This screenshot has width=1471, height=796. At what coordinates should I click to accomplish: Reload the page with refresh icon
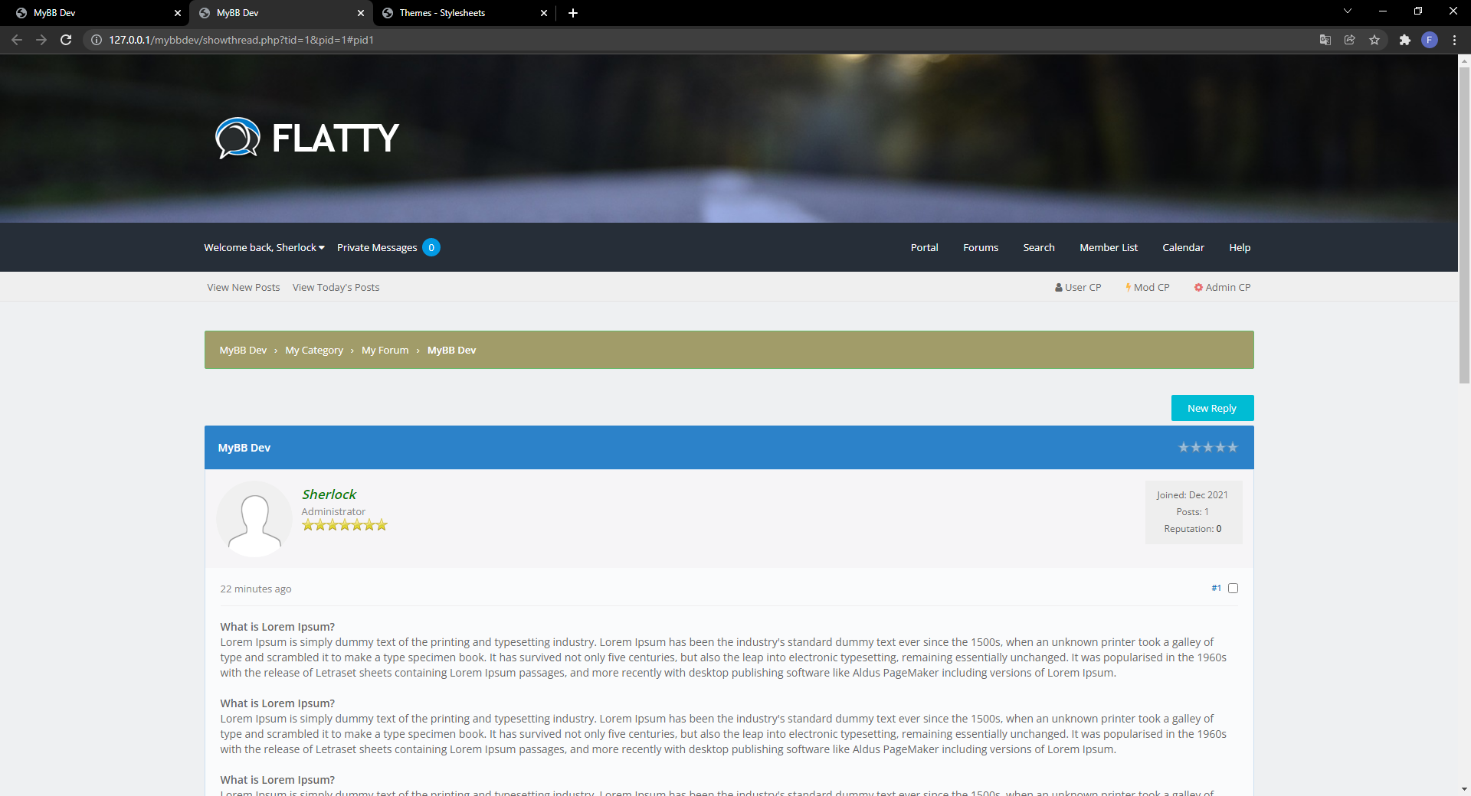tap(66, 40)
